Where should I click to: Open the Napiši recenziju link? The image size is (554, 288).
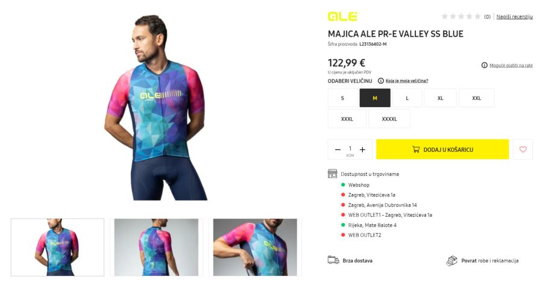(x=514, y=16)
